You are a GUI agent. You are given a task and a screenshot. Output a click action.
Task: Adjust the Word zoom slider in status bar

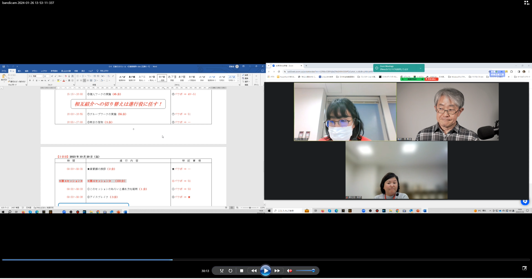pyautogui.click(x=250, y=208)
